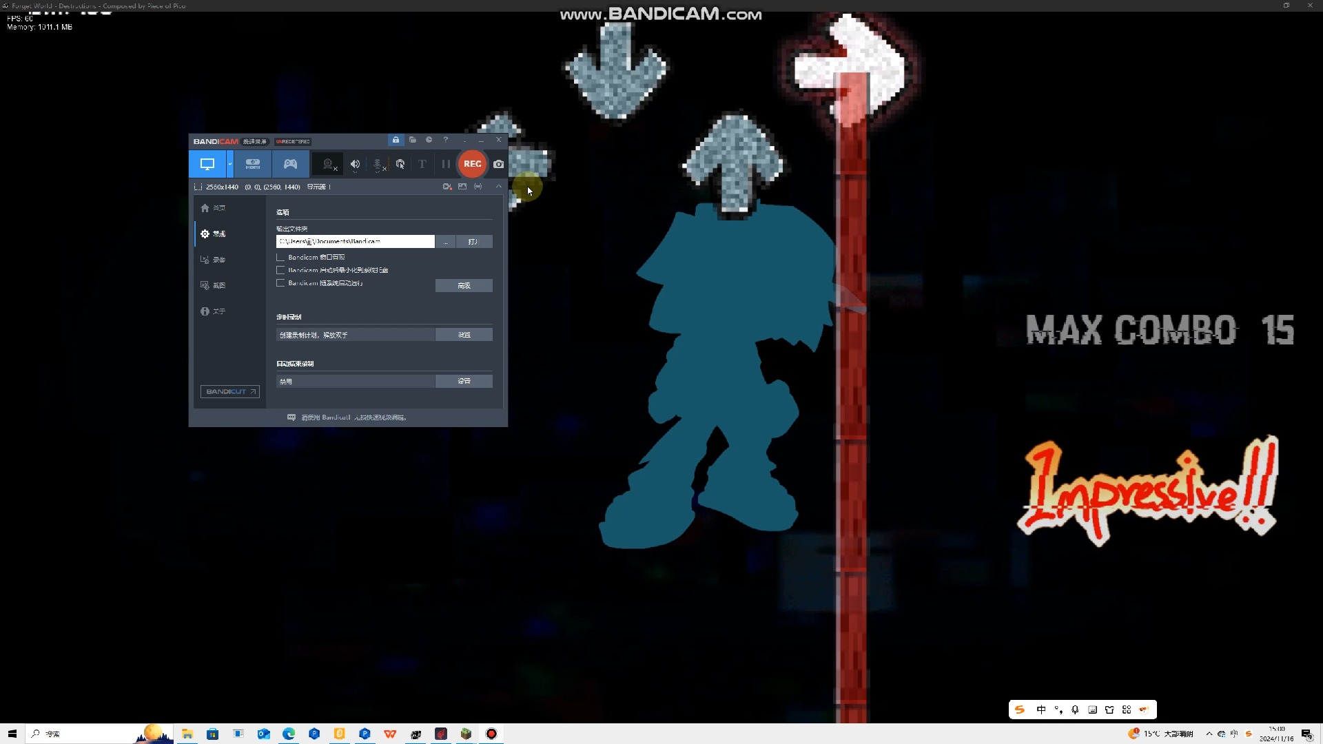Toggle the text overlay T icon
This screenshot has width=1323, height=744.
point(422,164)
